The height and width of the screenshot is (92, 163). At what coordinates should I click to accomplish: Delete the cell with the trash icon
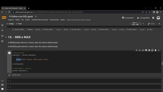156,50
